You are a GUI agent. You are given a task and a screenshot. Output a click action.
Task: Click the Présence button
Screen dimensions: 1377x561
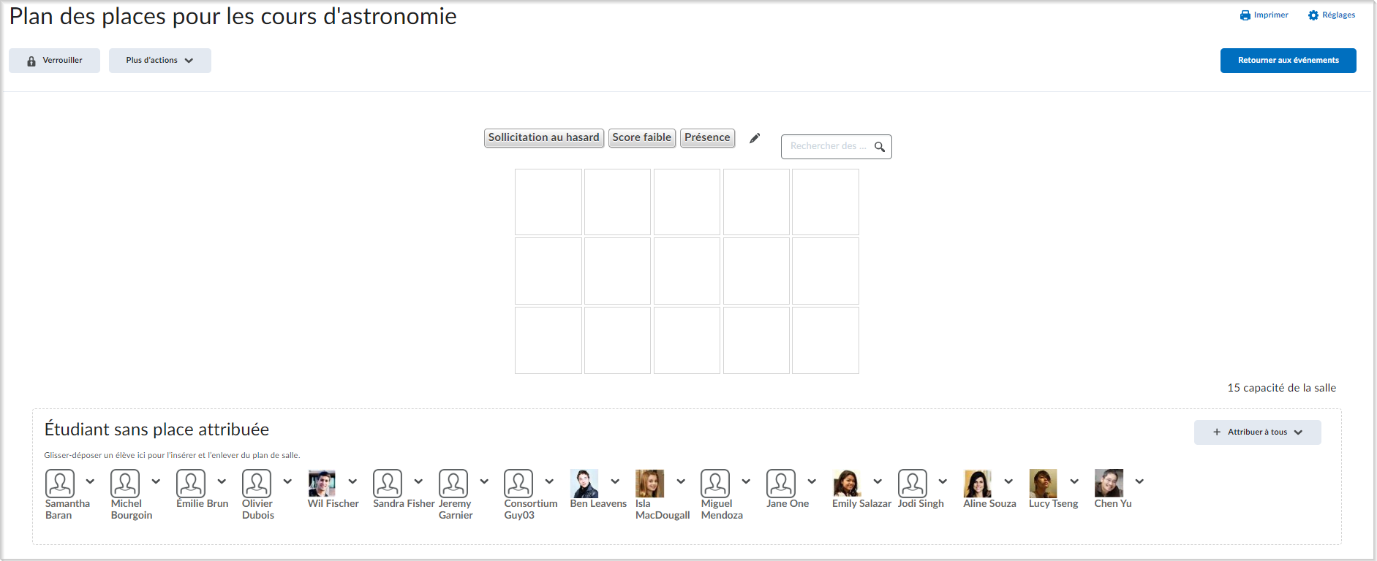[x=707, y=138]
